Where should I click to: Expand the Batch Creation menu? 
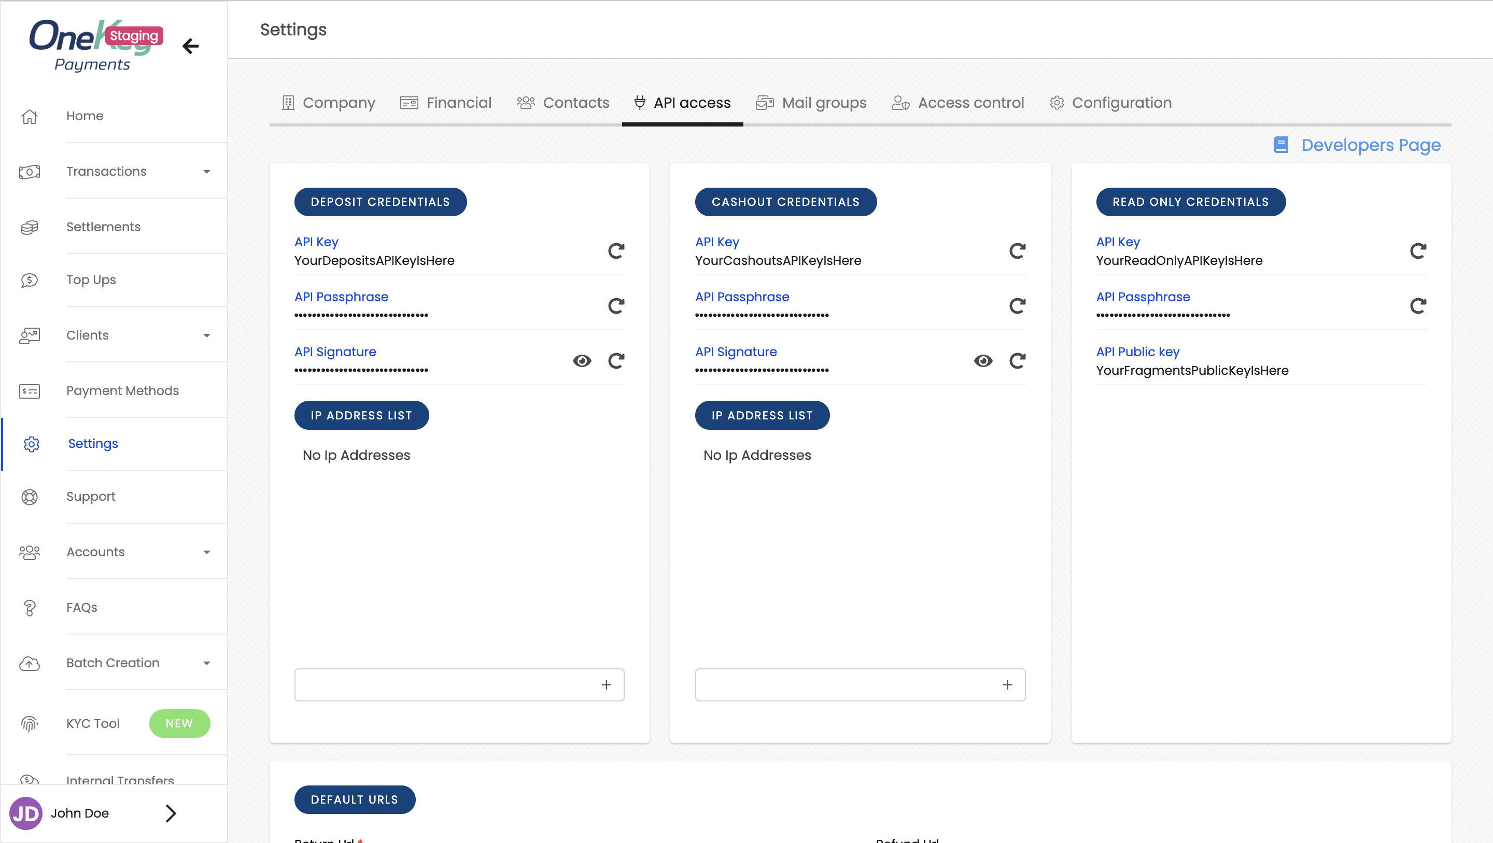(206, 663)
